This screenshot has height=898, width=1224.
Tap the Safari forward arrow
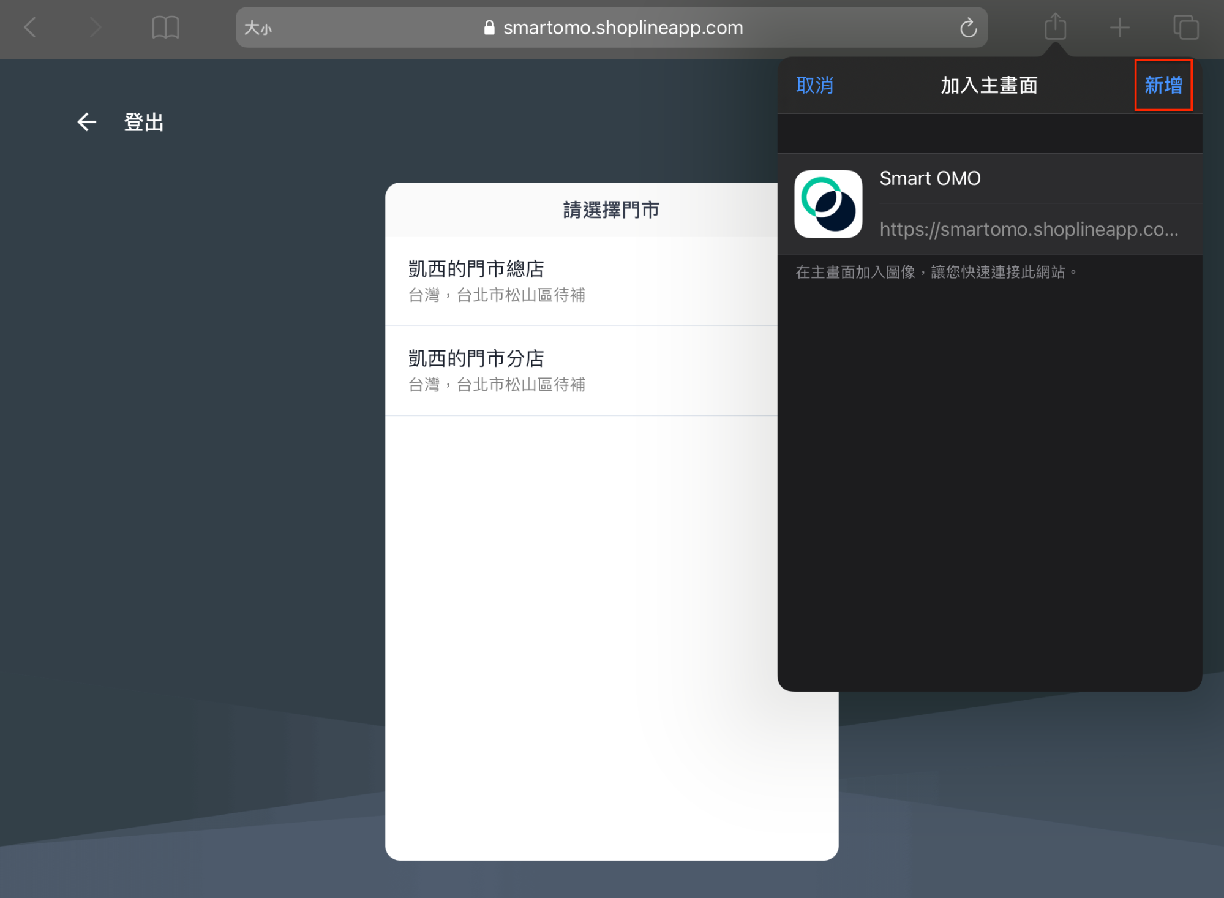[95, 28]
